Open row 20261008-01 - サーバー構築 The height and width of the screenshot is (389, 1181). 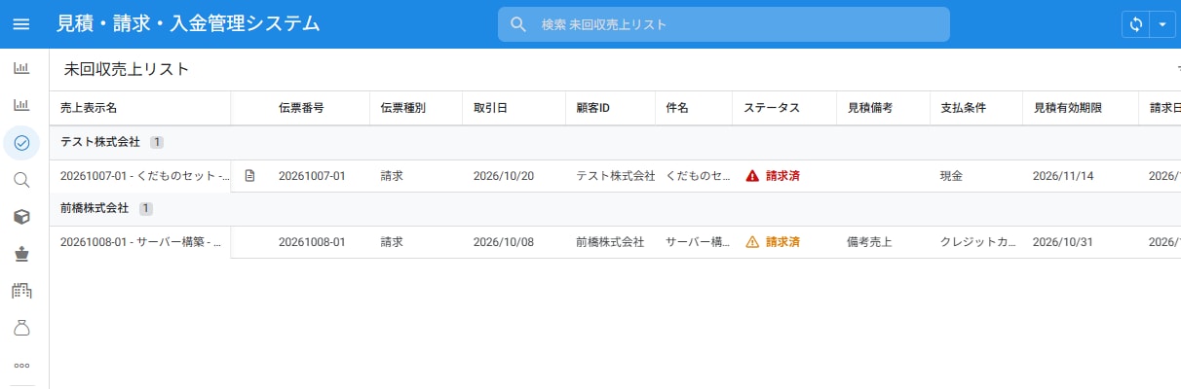pyautogui.click(x=141, y=242)
